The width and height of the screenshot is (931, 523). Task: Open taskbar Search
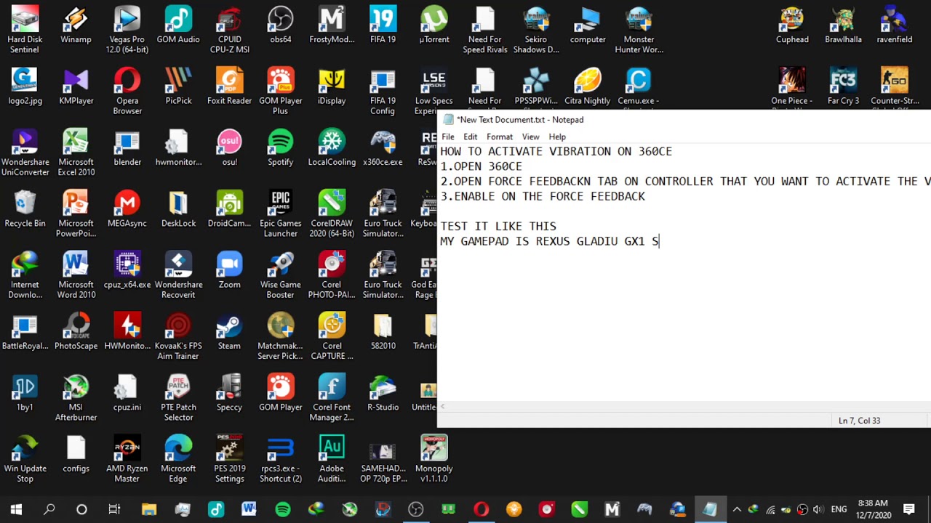49,509
